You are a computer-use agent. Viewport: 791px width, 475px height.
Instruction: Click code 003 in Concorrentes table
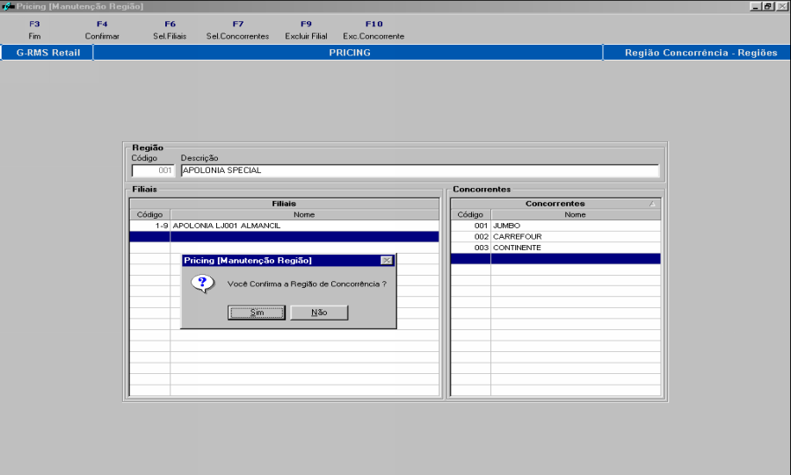[471, 248]
